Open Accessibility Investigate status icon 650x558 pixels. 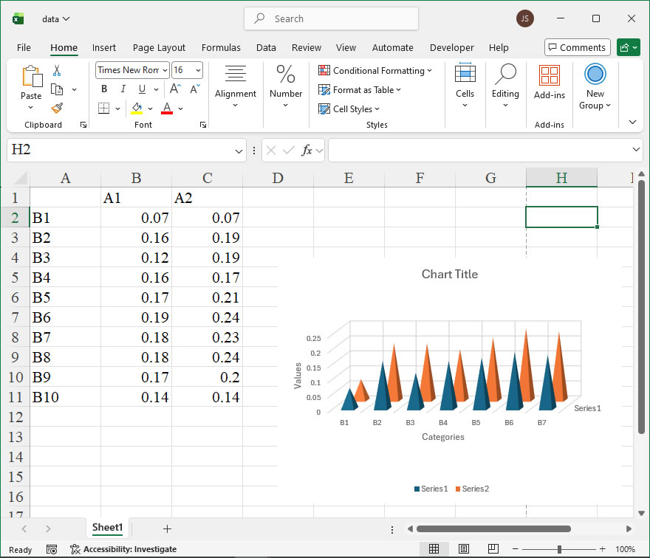coord(75,549)
